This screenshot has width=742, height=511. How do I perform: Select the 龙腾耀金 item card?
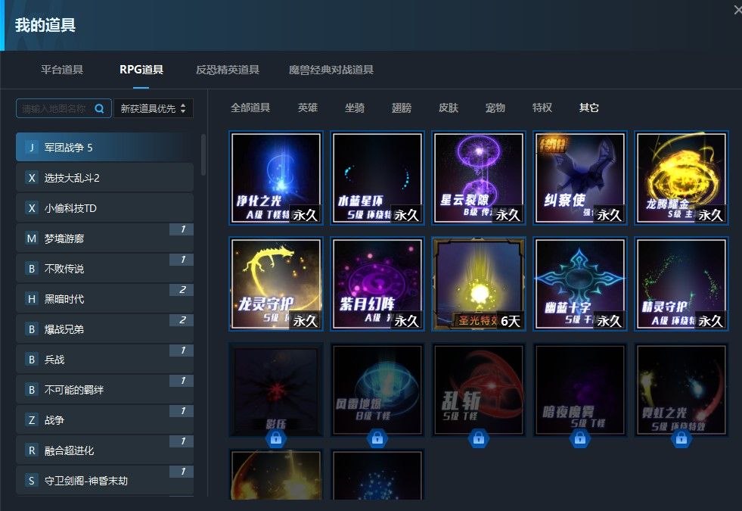tap(681, 178)
